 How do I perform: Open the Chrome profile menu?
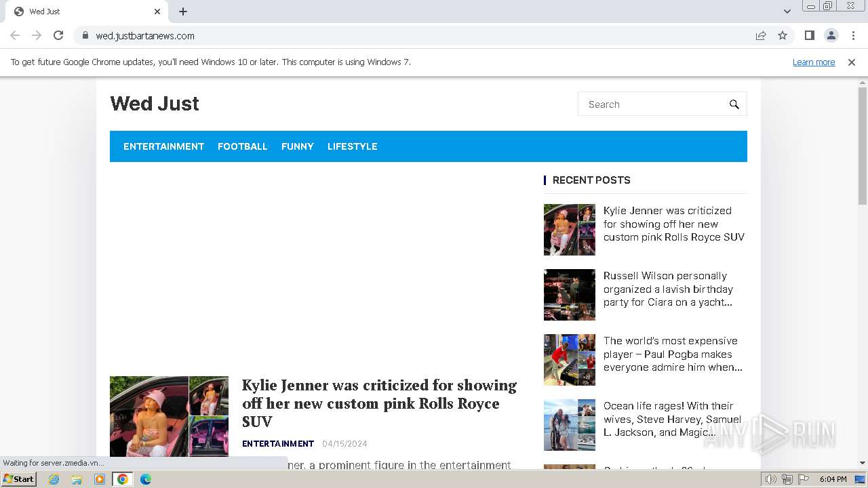point(831,35)
